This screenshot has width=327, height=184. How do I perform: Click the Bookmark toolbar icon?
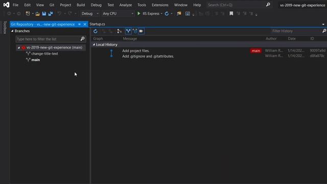coord(231,14)
